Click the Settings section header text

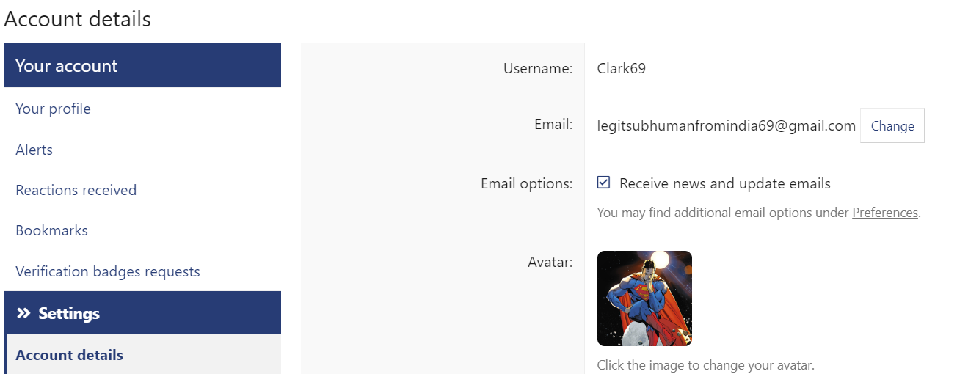(x=69, y=314)
